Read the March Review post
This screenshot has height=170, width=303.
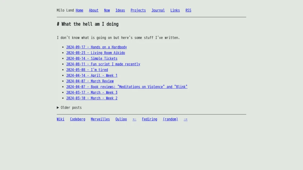point(90,81)
